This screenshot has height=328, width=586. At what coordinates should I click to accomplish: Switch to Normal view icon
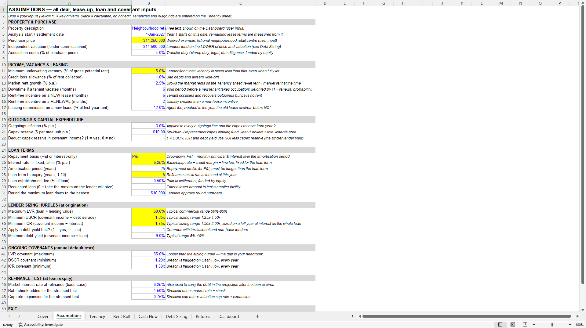click(500, 325)
